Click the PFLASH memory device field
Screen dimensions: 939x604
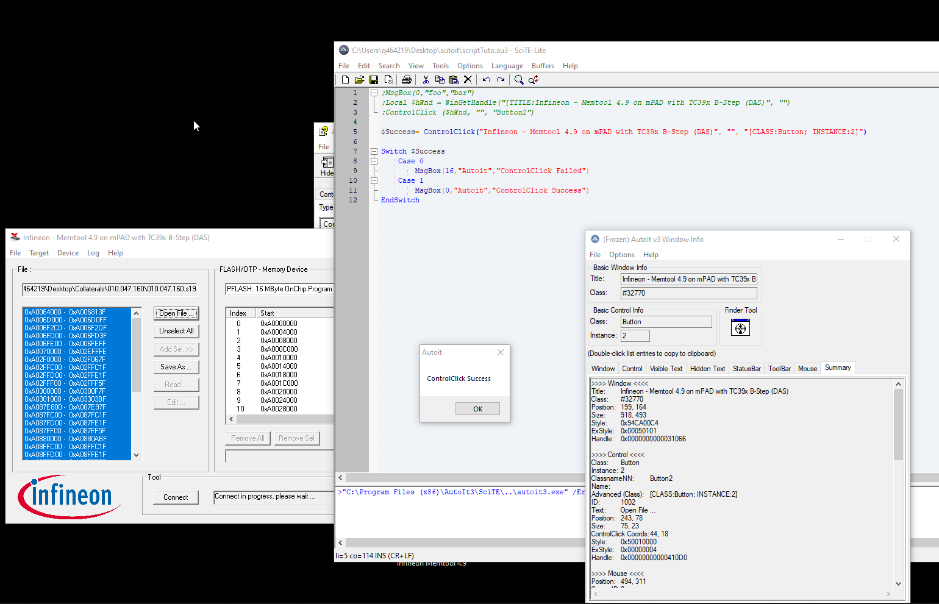pos(280,289)
